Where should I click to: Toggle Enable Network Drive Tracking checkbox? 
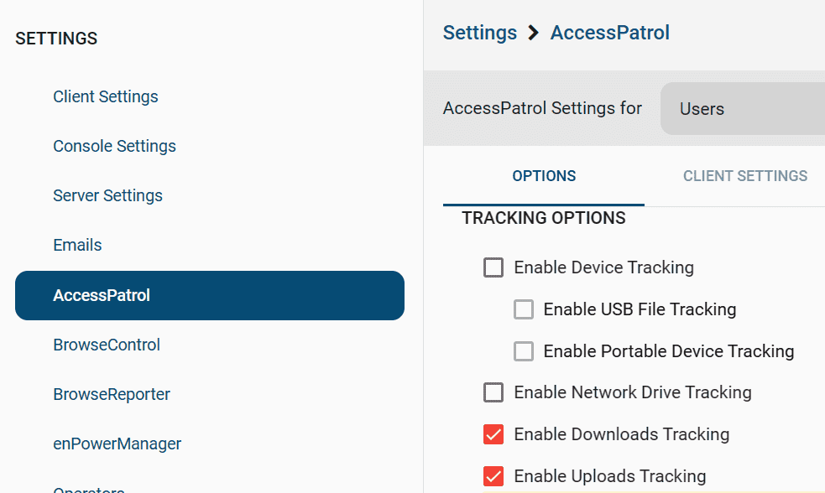pyautogui.click(x=493, y=392)
